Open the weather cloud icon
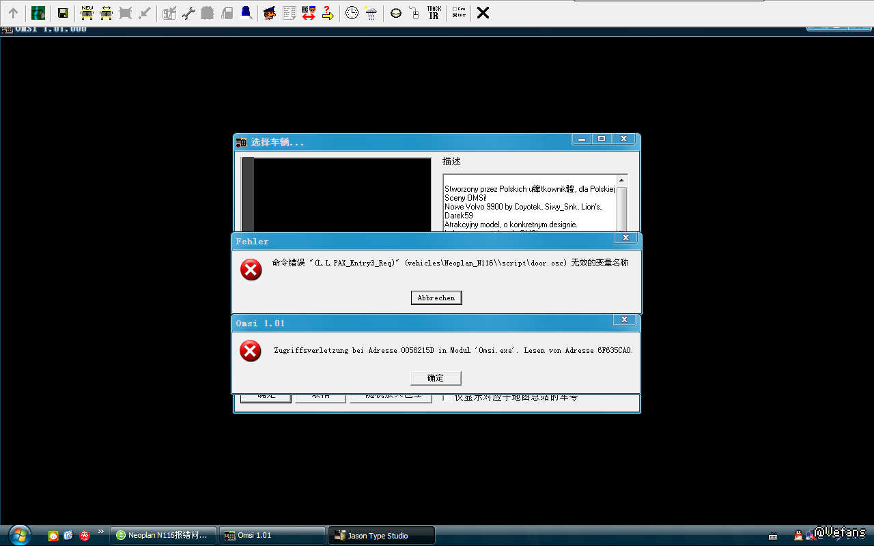 [371, 13]
